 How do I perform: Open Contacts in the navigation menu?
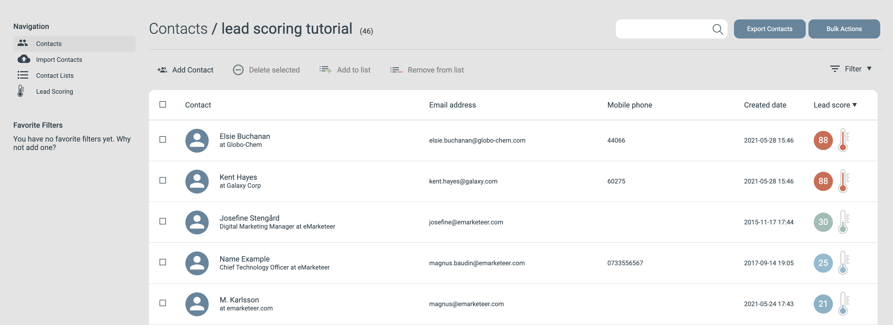[x=74, y=44]
